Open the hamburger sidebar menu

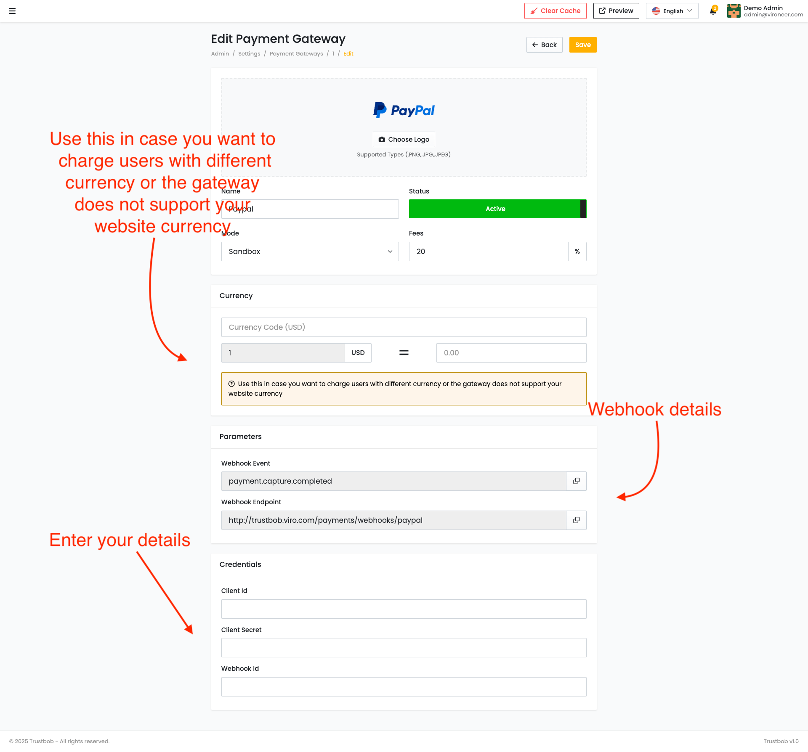tap(12, 11)
